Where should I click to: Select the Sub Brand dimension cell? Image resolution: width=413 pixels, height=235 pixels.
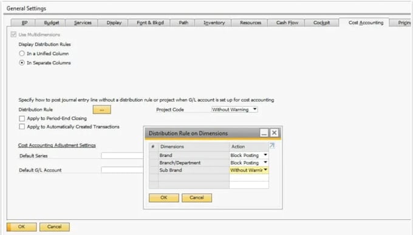coord(194,170)
